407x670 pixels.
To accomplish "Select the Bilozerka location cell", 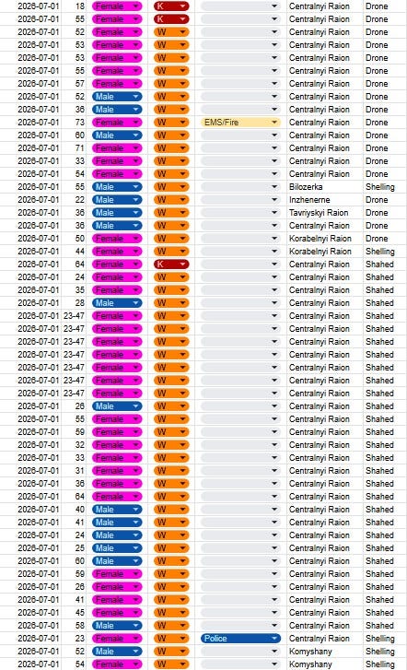I will (x=324, y=187).
